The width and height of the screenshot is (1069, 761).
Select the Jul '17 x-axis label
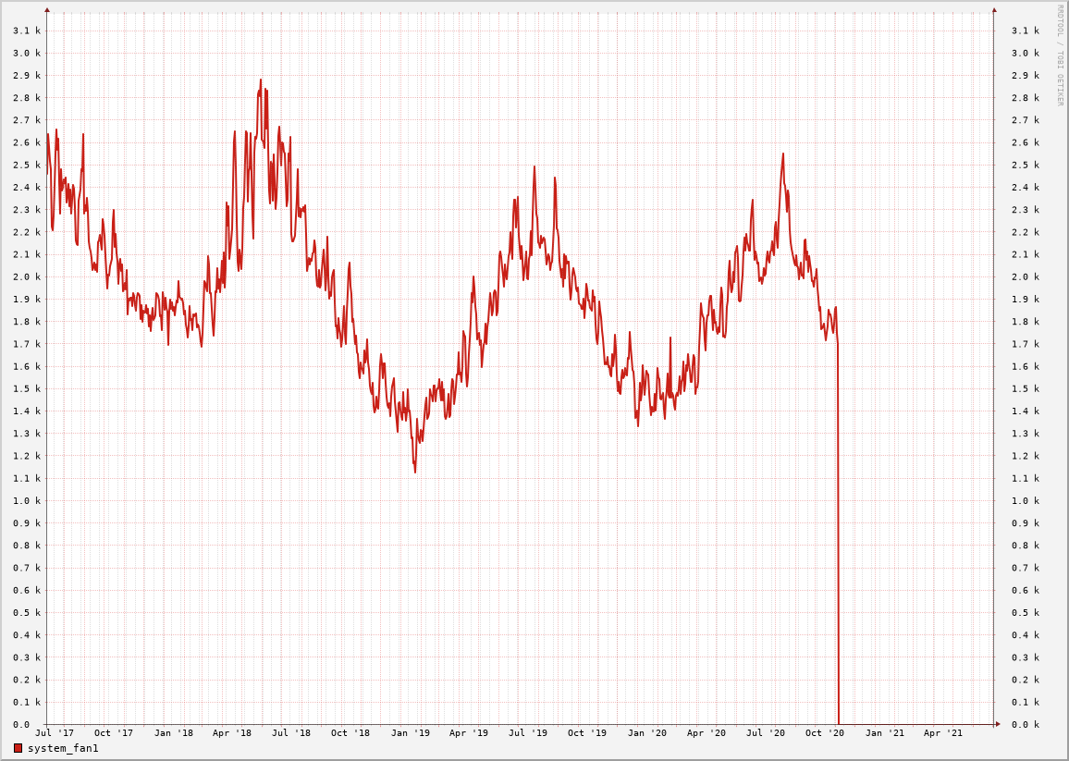pos(55,733)
